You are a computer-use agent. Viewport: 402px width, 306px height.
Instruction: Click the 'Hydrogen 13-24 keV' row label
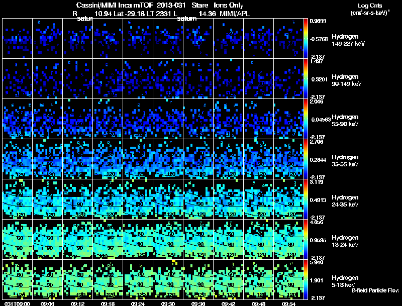(345, 241)
